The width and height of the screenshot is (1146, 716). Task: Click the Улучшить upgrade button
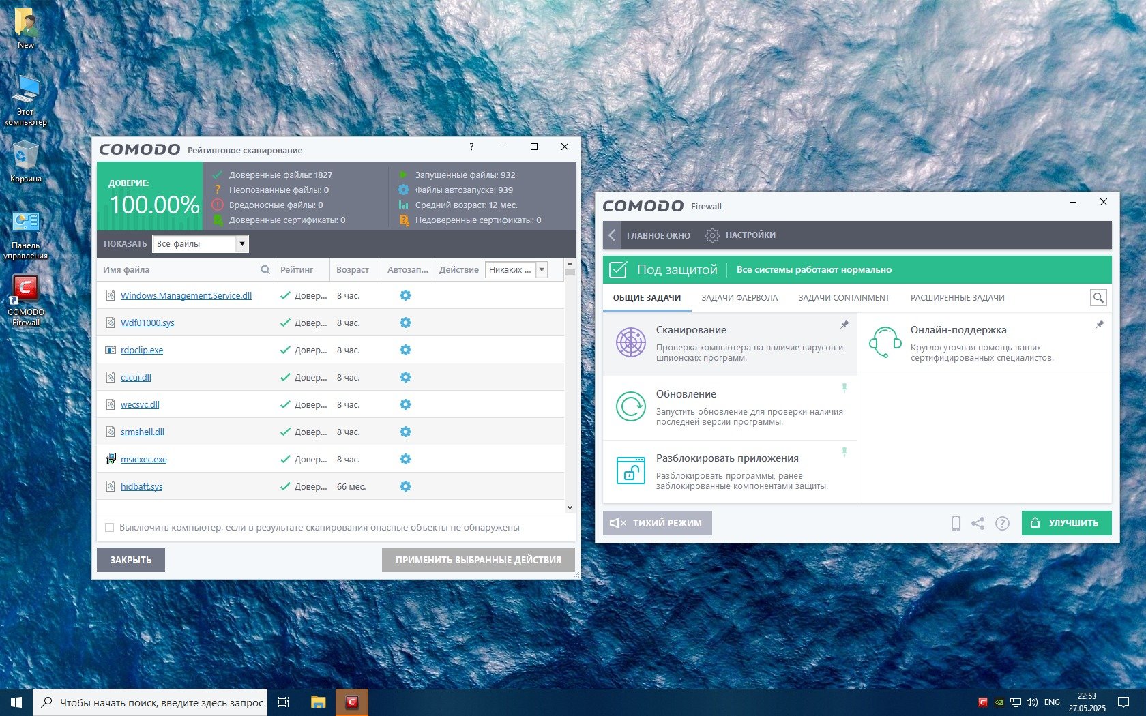(1066, 523)
